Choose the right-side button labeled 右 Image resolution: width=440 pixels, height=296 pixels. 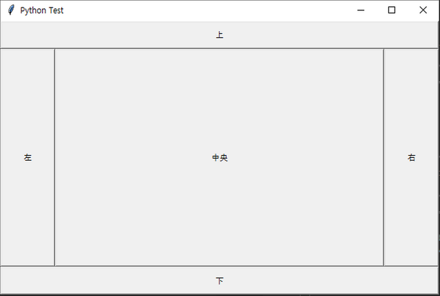411,157
